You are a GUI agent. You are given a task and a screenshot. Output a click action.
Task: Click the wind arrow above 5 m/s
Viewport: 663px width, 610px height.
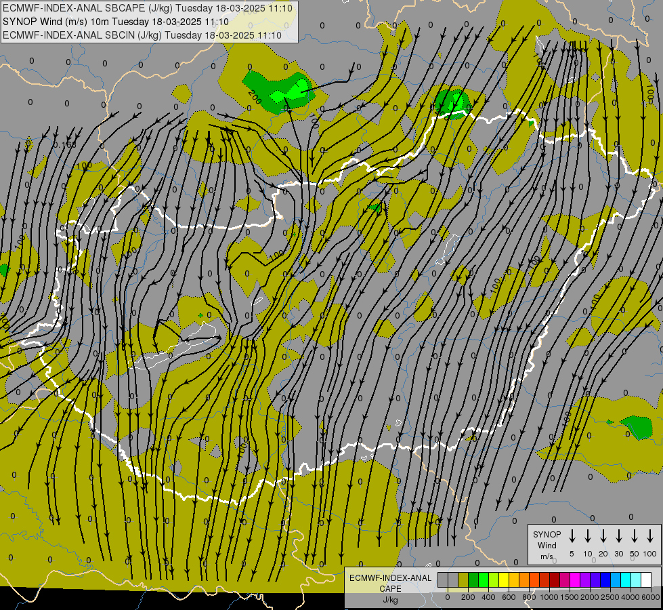[572, 536]
